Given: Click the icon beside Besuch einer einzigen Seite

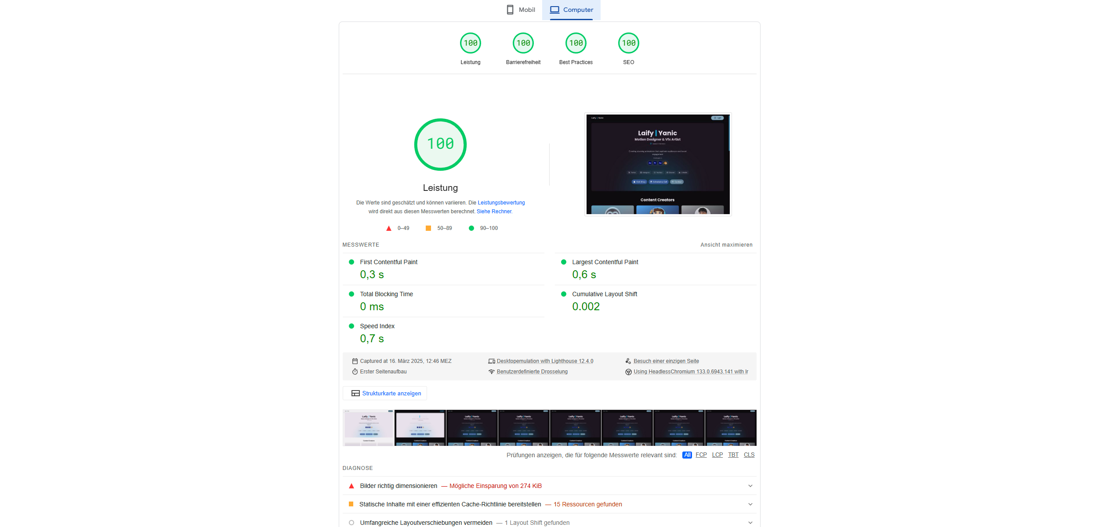Looking at the screenshot, I should pos(628,361).
